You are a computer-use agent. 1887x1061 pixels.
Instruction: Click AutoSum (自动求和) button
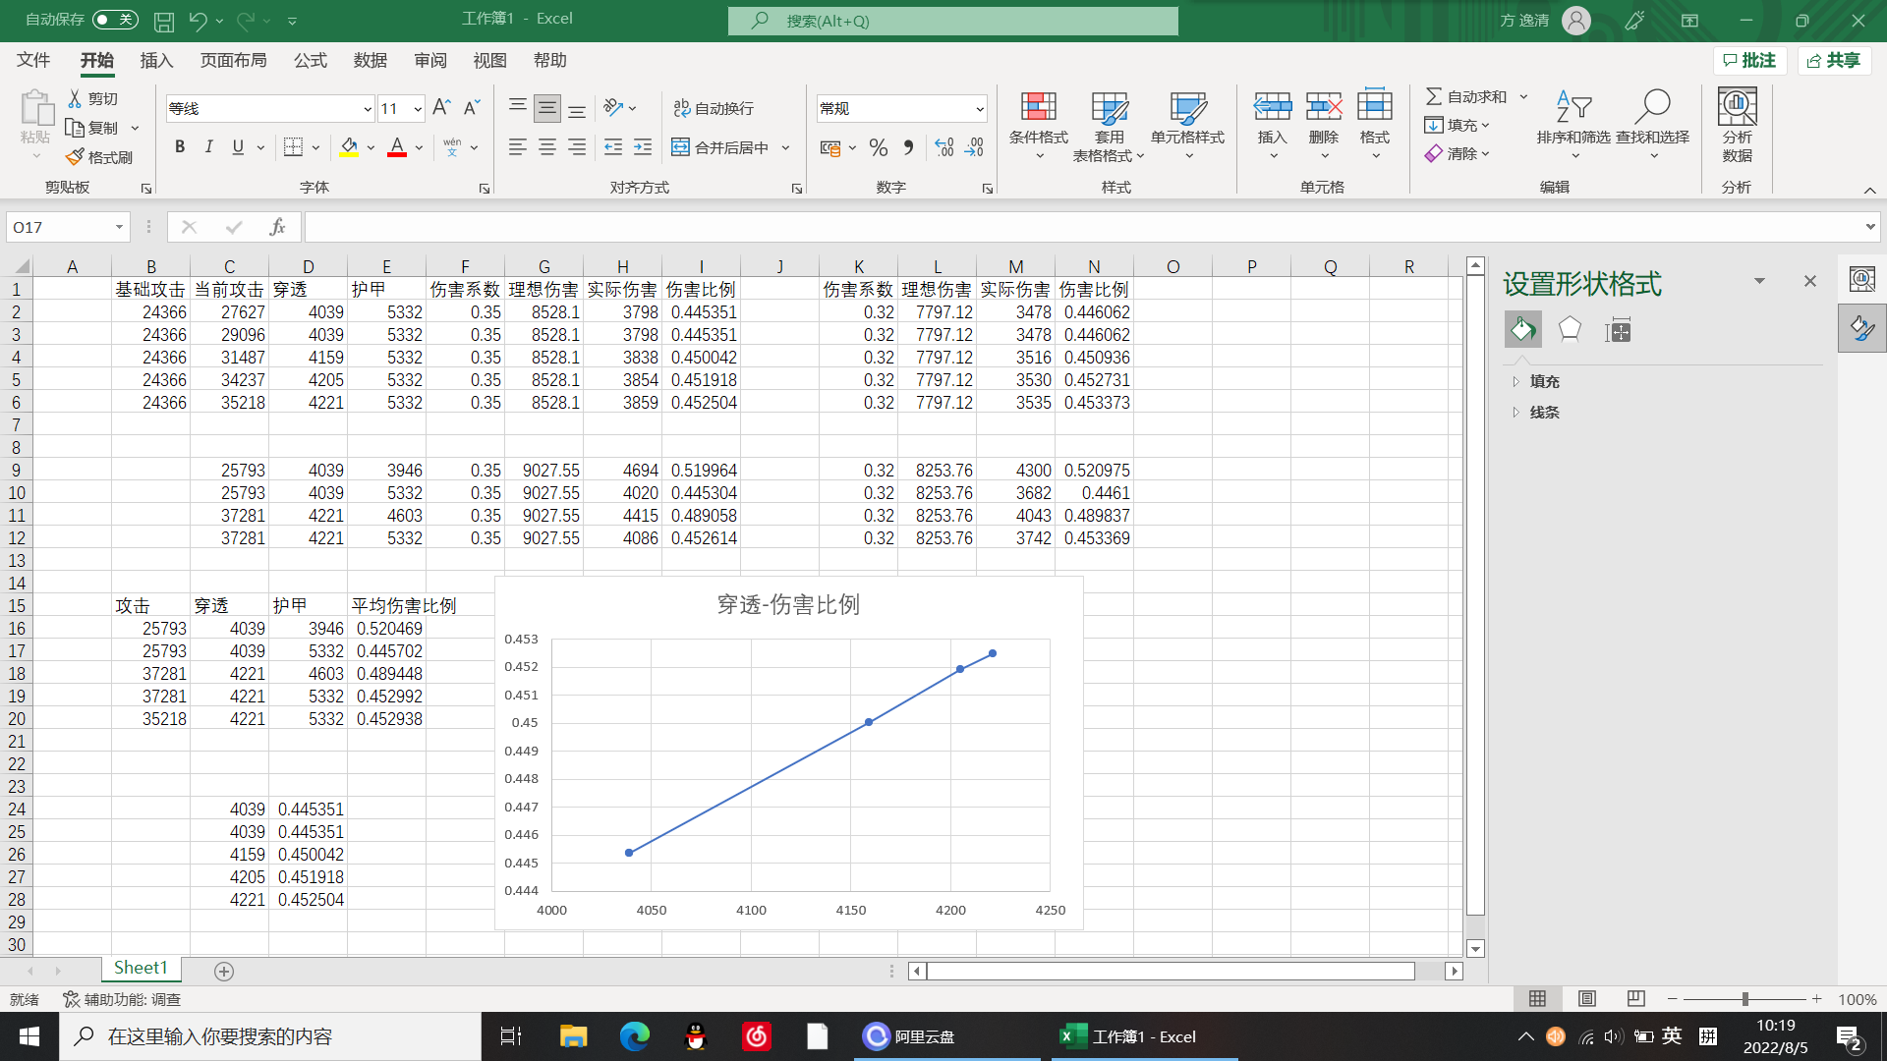pos(1466,96)
